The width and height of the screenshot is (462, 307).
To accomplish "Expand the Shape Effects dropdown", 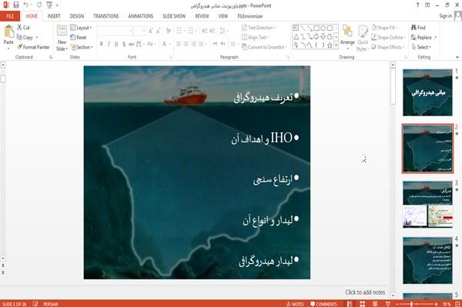I will pyautogui.click(x=387, y=47).
